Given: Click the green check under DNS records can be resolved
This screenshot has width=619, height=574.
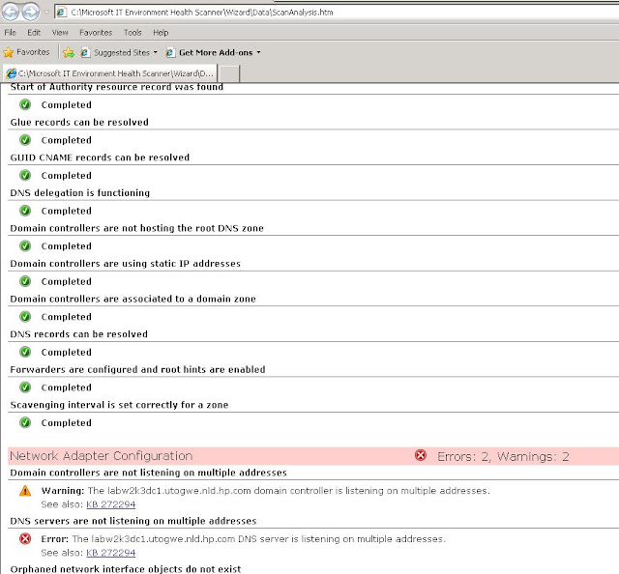Looking at the screenshot, I should point(25,352).
